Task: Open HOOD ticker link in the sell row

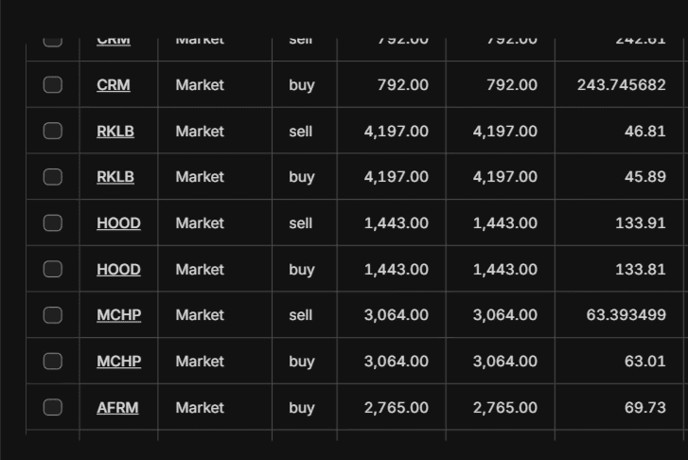Action: click(x=118, y=223)
